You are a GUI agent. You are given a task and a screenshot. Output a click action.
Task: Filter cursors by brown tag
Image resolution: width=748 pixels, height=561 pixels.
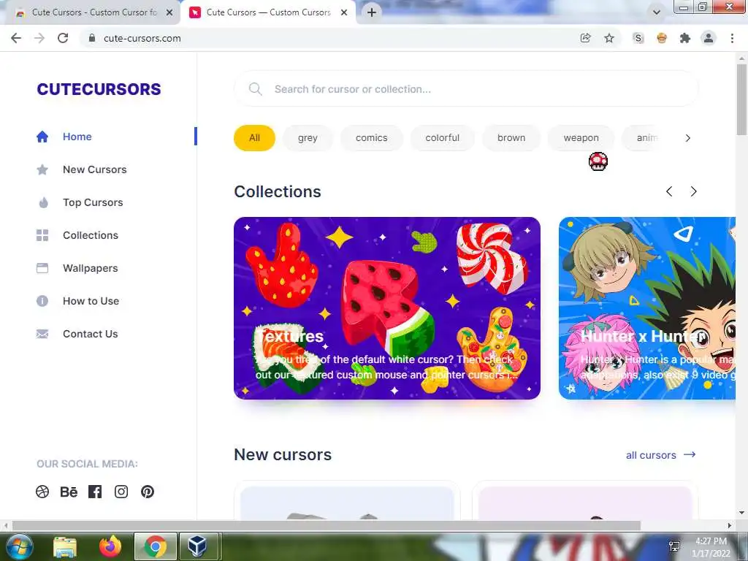coord(511,138)
